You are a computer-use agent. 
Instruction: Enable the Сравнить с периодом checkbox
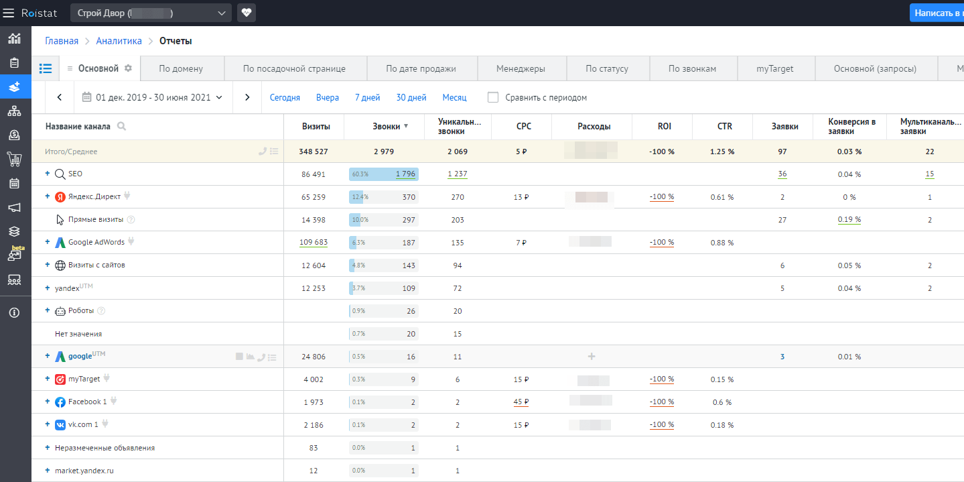pos(493,97)
